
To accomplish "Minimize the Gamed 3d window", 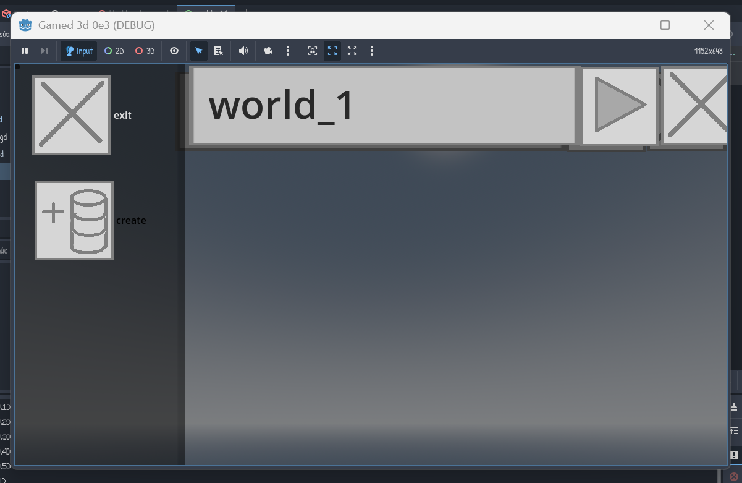I will [x=622, y=25].
